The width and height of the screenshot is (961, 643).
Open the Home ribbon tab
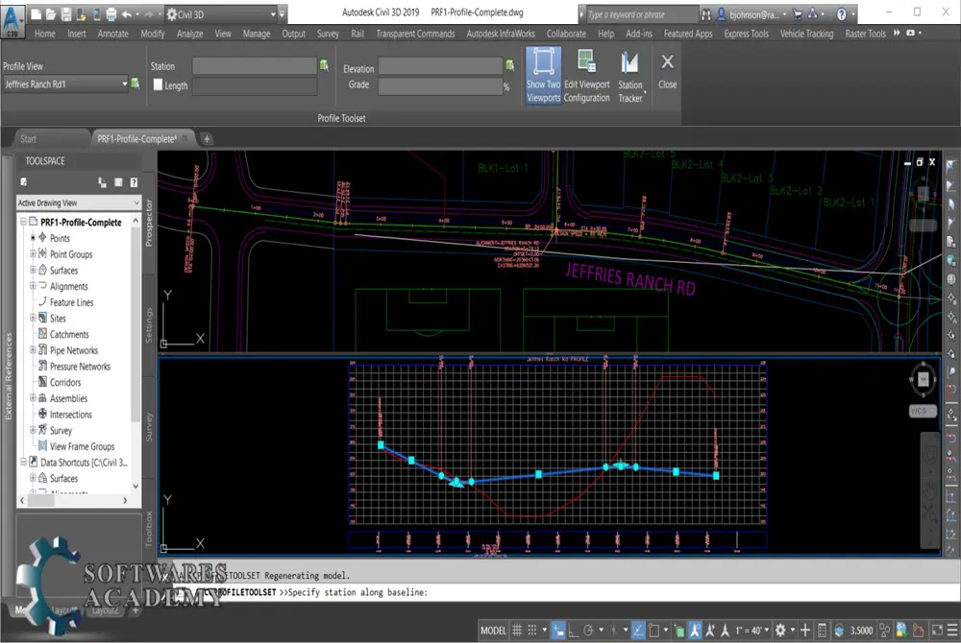pos(45,34)
